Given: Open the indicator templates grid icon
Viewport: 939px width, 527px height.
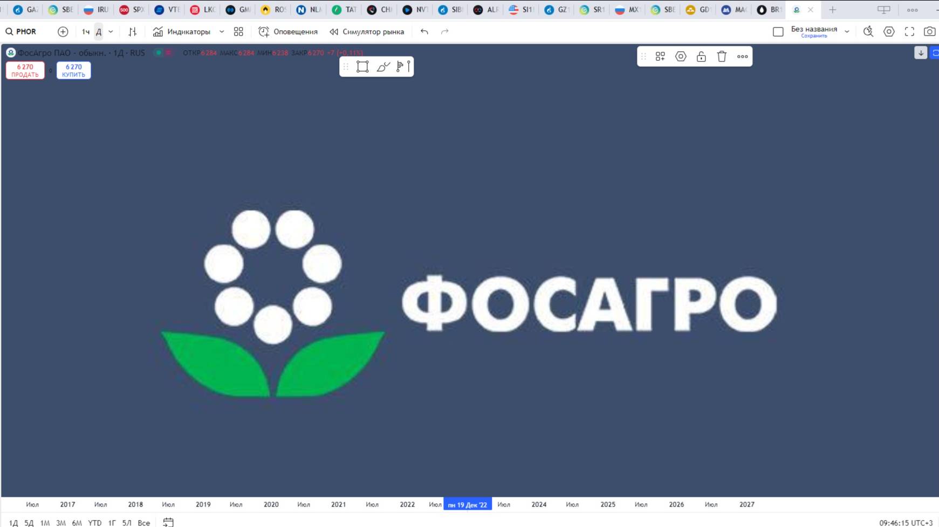Looking at the screenshot, I should pyautogui.click(x=238, y=32).
